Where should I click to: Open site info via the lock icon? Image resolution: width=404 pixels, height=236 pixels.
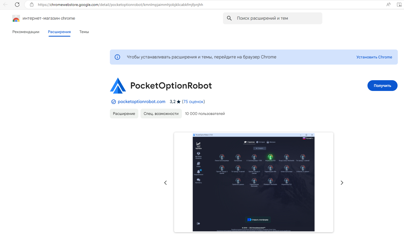[32, 5]
